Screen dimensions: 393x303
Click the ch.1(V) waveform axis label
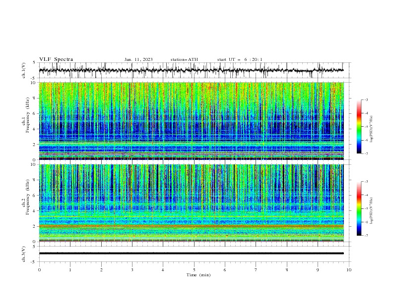tap(24, 70)
